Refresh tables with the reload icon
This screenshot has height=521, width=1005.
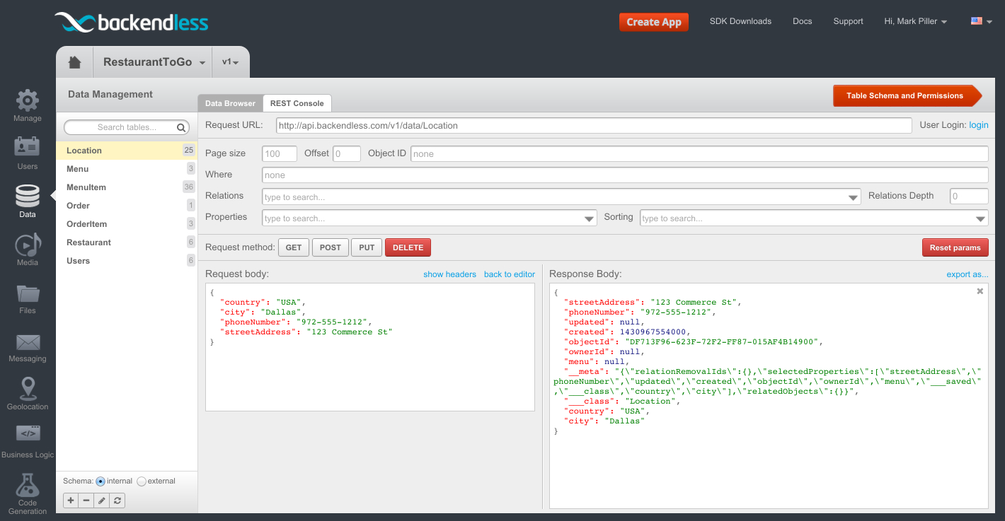117,500
